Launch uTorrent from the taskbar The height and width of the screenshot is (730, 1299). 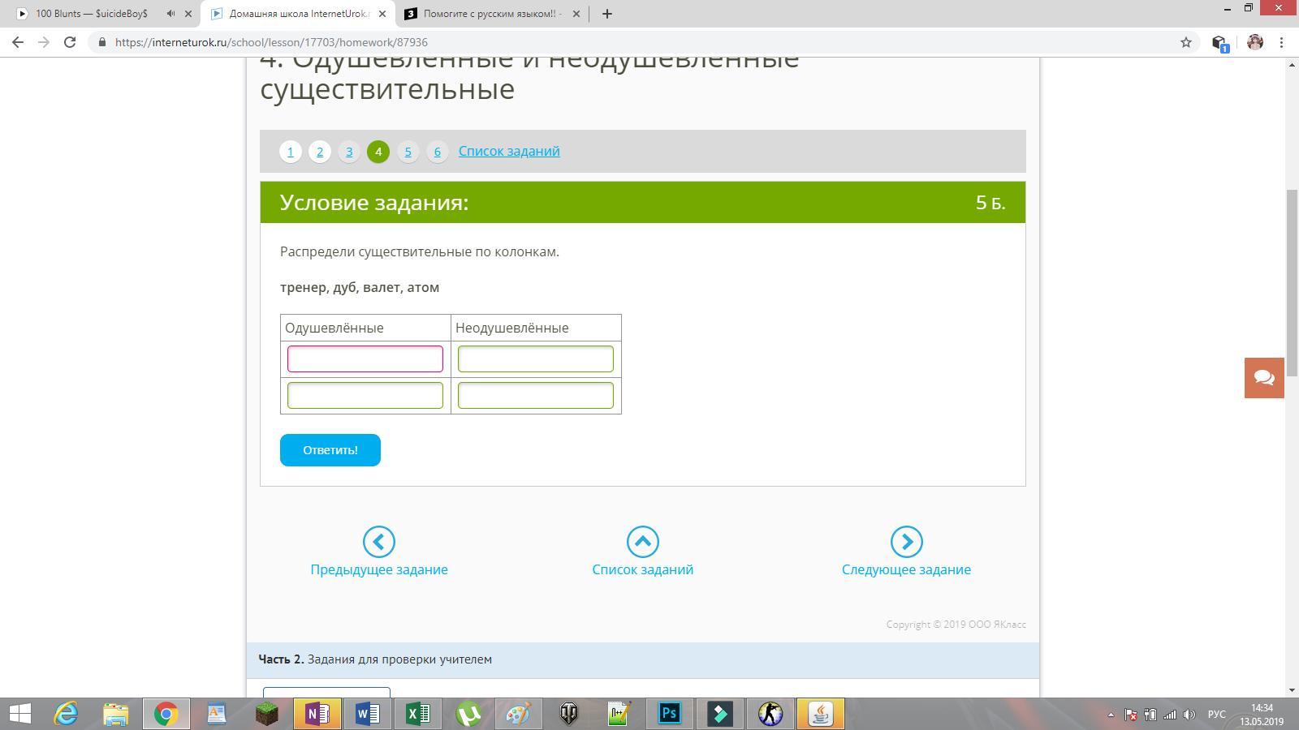click(x=468, y=714)
